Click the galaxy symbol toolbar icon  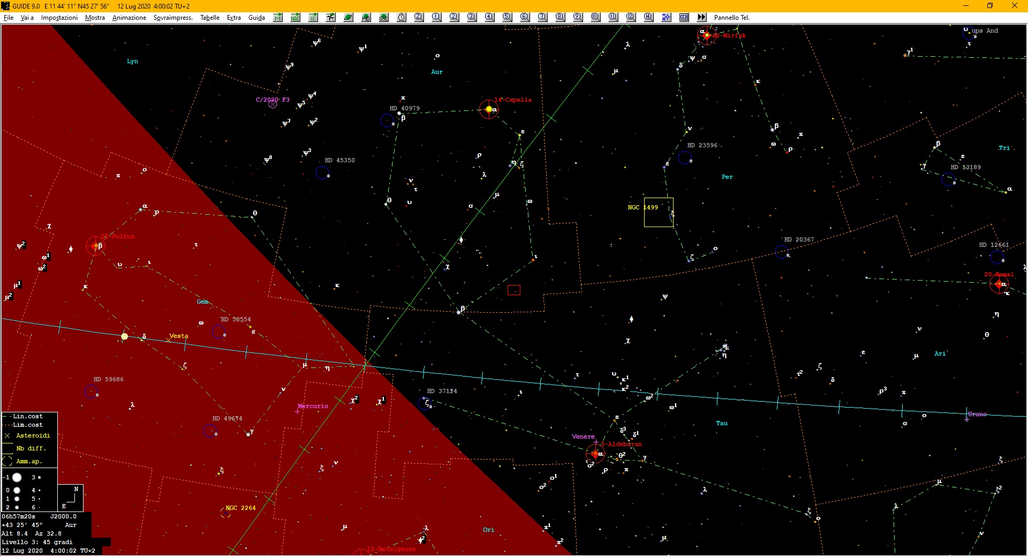click(x=331, y=17)
